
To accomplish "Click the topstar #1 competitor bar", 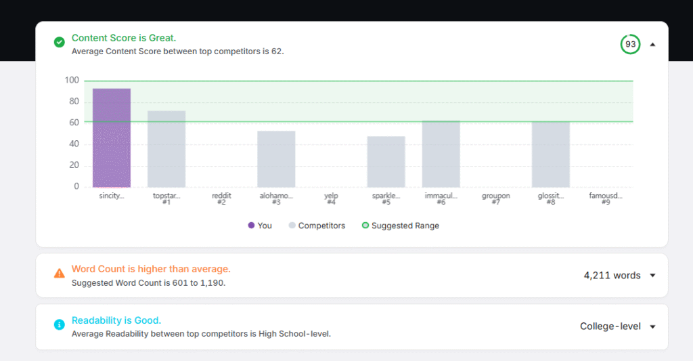I will click(x=166, y=148).
